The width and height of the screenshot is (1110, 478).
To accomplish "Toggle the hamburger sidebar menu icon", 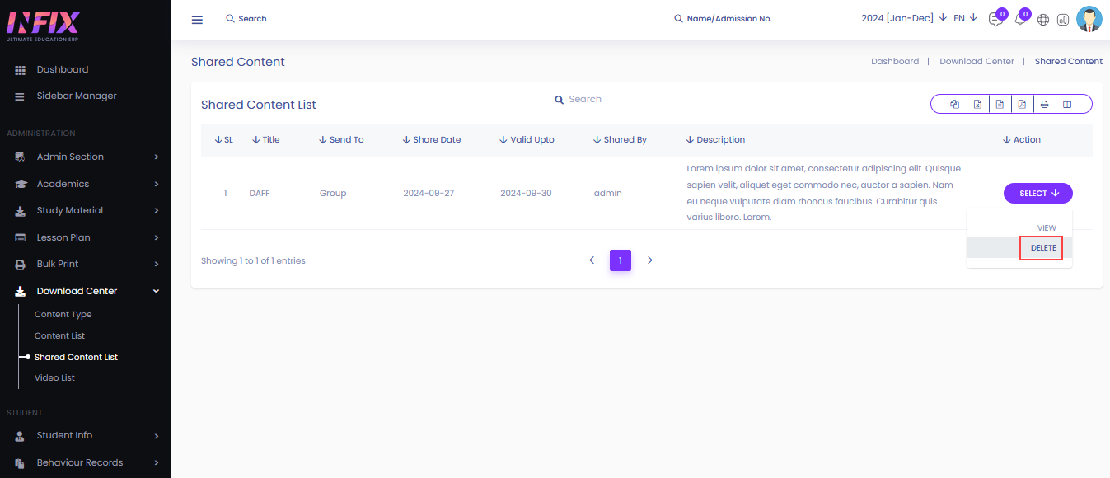I will point(197,20).
